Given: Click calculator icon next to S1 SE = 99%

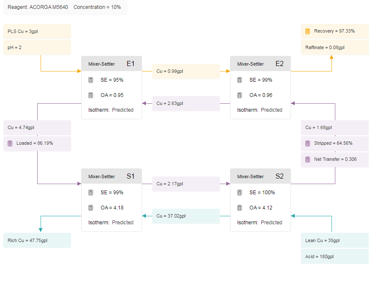Looking at the screenshot, I should click(90, 193).
